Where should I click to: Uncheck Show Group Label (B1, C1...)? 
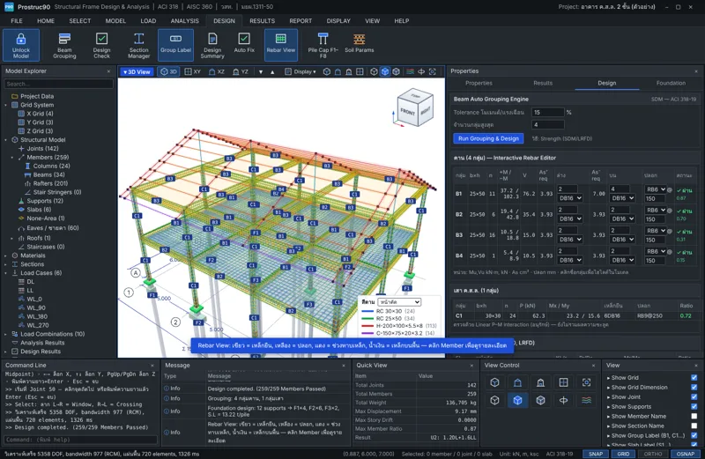click(694, 435)
